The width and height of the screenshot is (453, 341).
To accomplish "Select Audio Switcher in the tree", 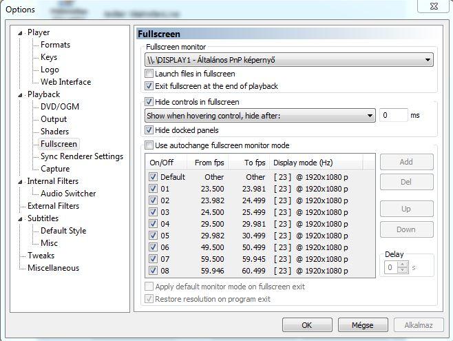I will [68, 194].
